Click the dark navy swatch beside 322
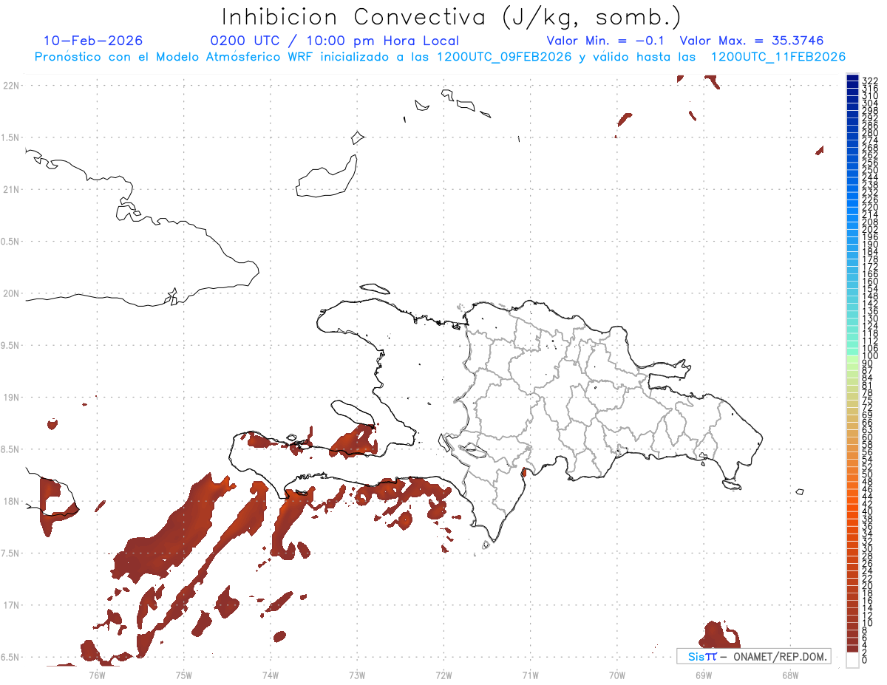Image resolution: width=887 pixels, height=685 pixels. [x=853, y=78]
